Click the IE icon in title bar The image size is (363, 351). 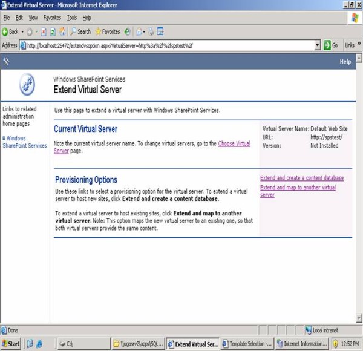4,5
